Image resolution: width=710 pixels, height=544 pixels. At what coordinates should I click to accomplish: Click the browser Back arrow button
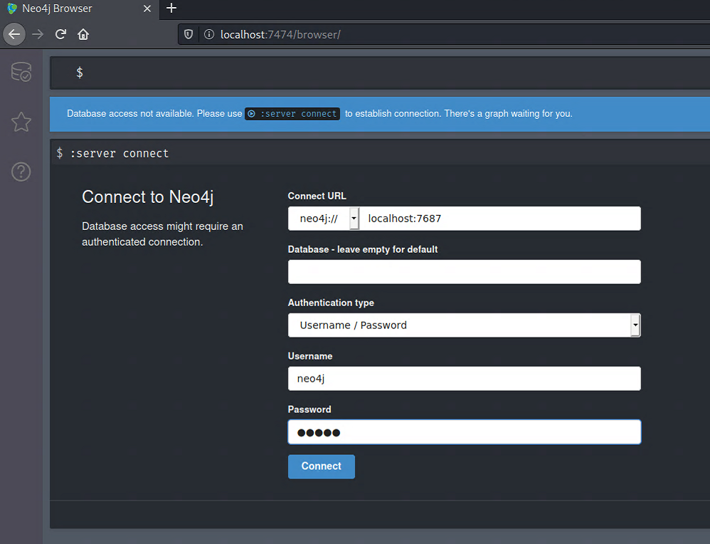pos(14,34)
